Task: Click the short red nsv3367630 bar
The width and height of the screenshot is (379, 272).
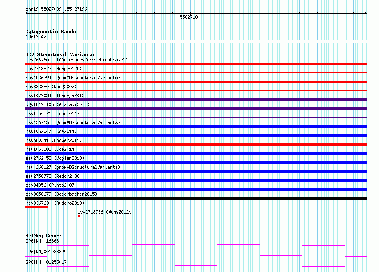Action: 37,207
